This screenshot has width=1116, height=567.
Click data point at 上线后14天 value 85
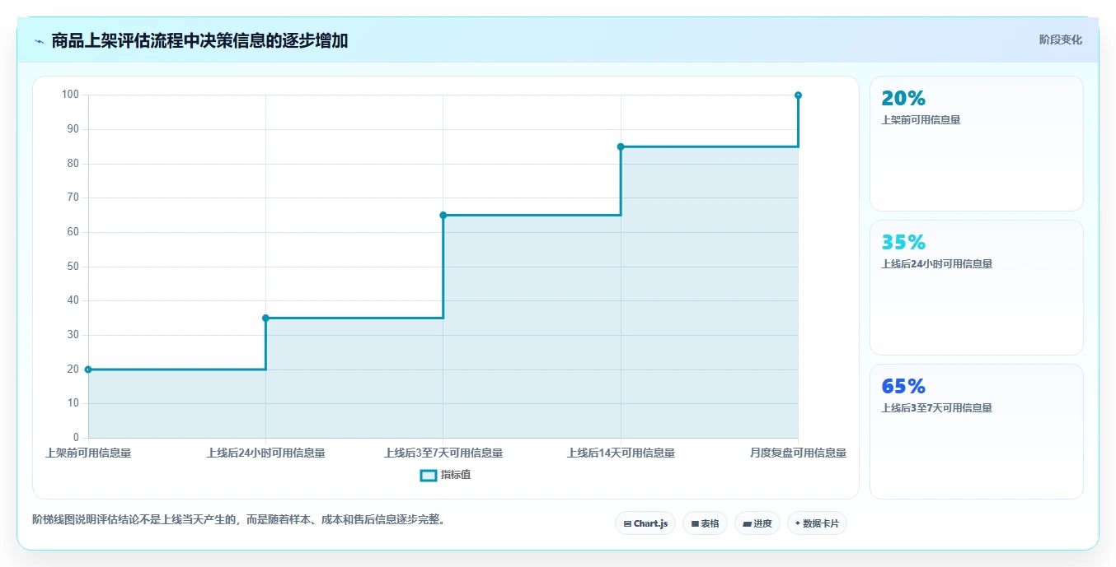click(621, 146)
